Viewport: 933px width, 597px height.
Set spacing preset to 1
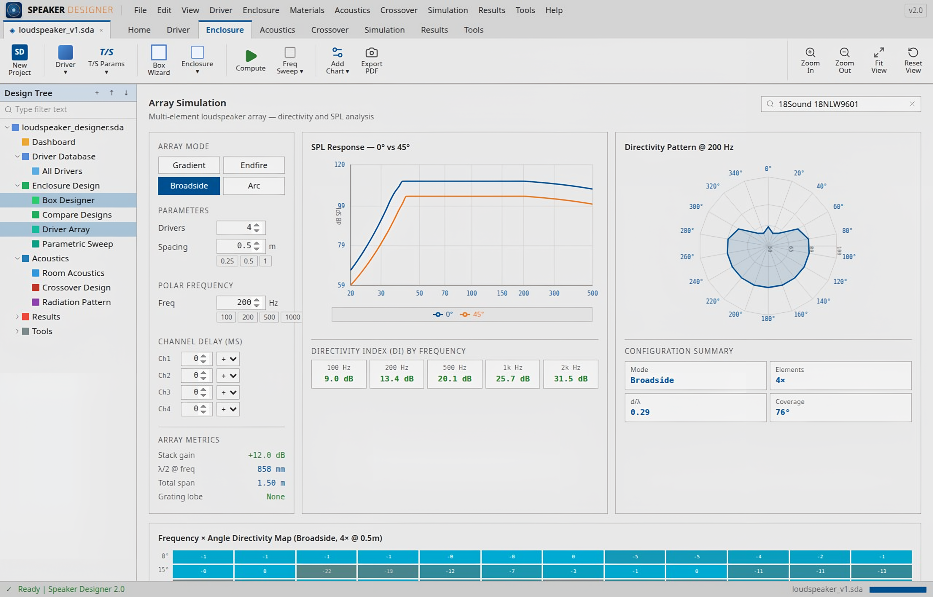click(265, 261)
